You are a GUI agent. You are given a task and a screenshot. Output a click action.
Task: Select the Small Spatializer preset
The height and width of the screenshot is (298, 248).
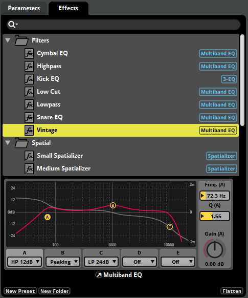(121, 156)
